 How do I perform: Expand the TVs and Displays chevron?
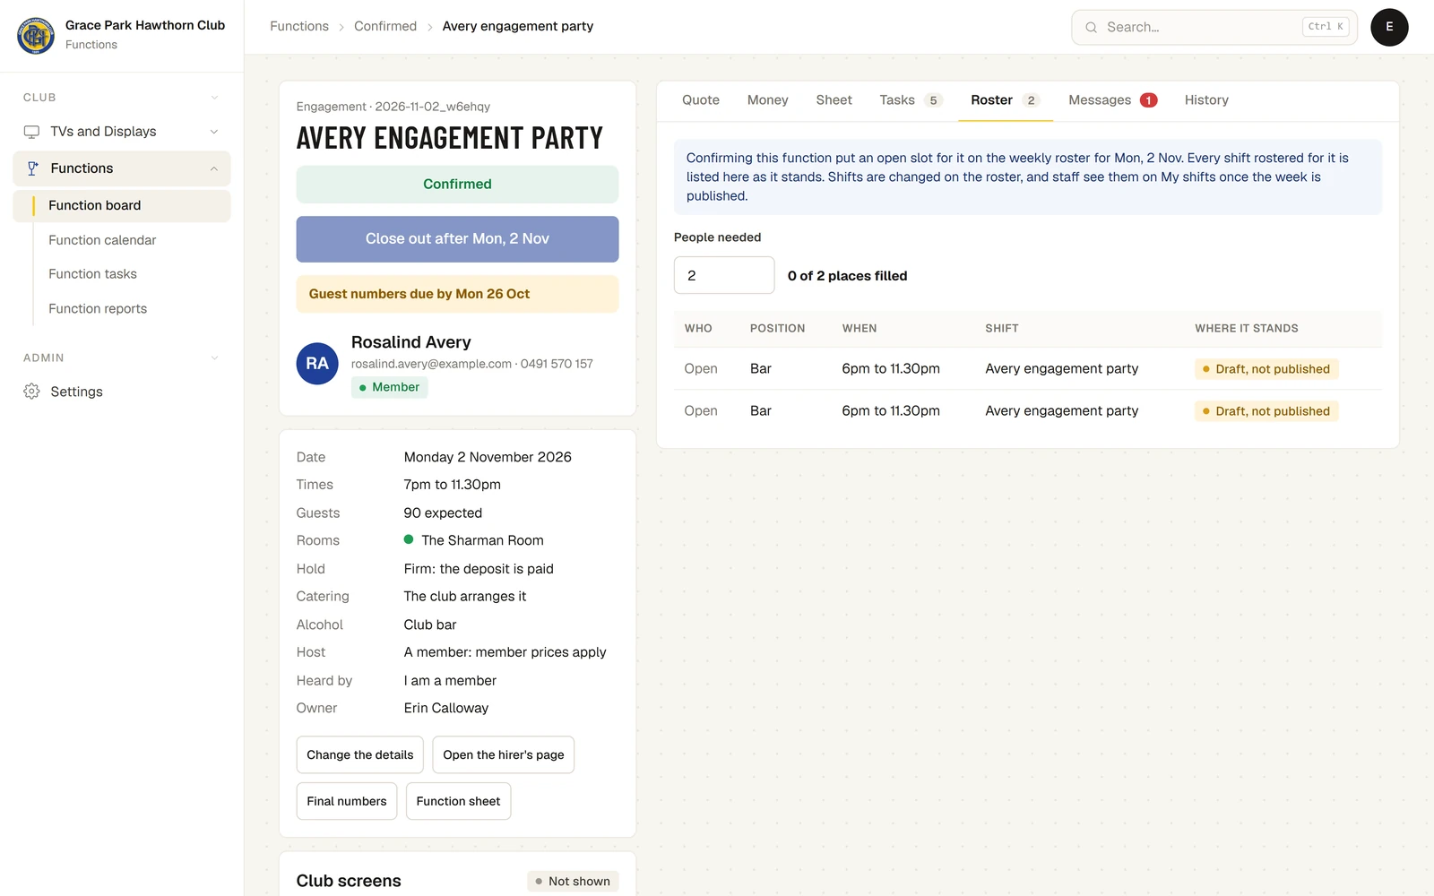[x=214, y=132]
